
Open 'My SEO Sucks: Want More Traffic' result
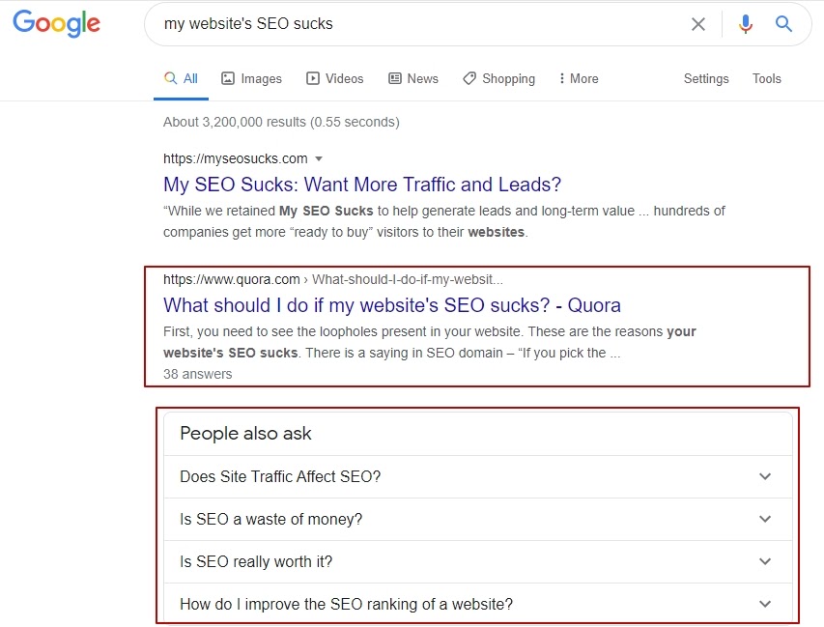pos(362,185)
